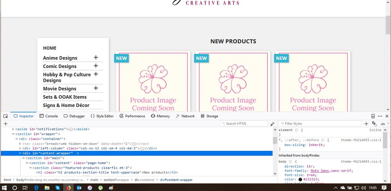Open Skype from the taskbar
The image size is (391, 191).
[x=57, y=188]
